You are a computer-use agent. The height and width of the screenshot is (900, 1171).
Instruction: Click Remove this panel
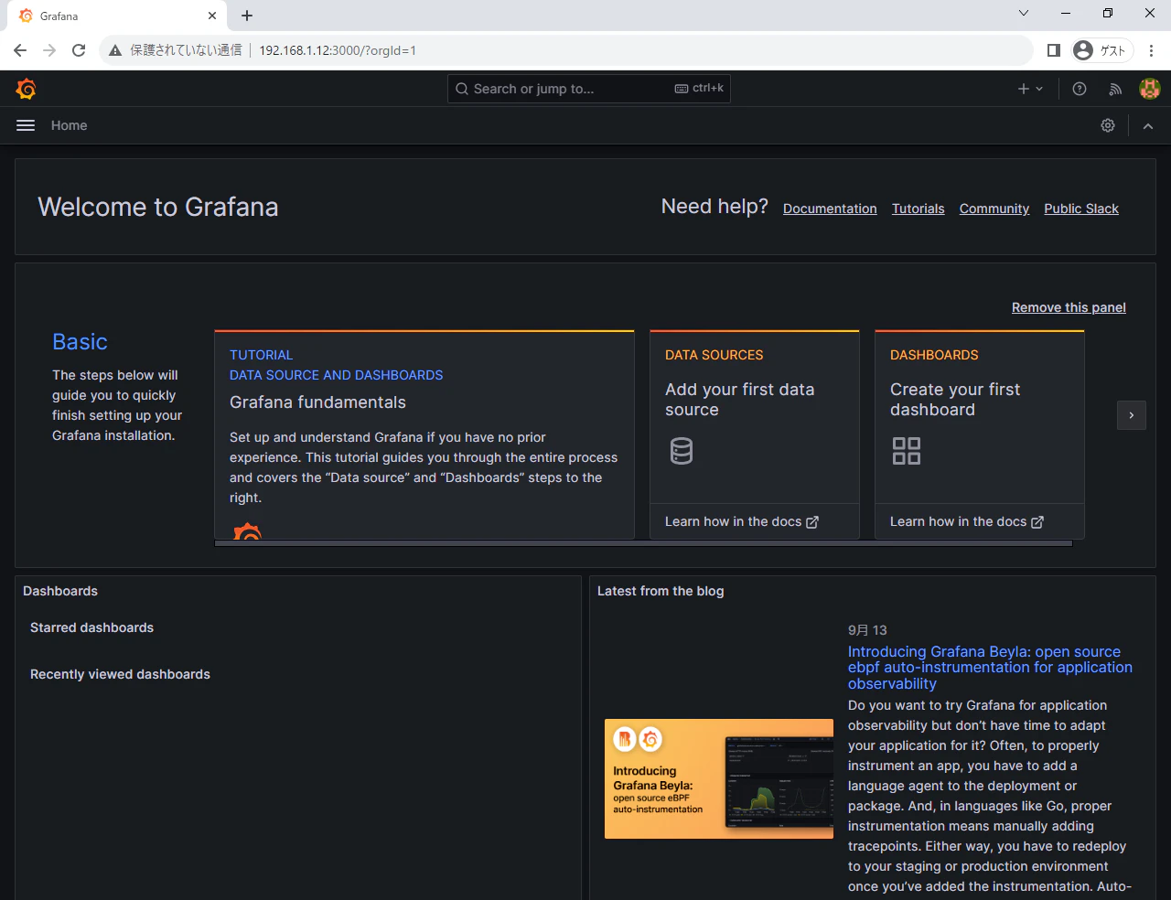point(1069,307)
